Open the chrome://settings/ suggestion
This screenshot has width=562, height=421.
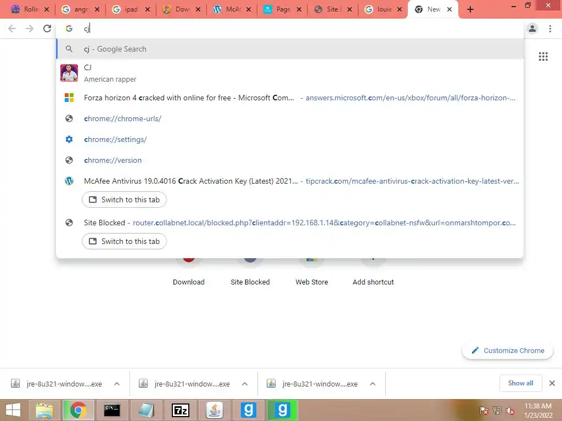pos(290,139)
